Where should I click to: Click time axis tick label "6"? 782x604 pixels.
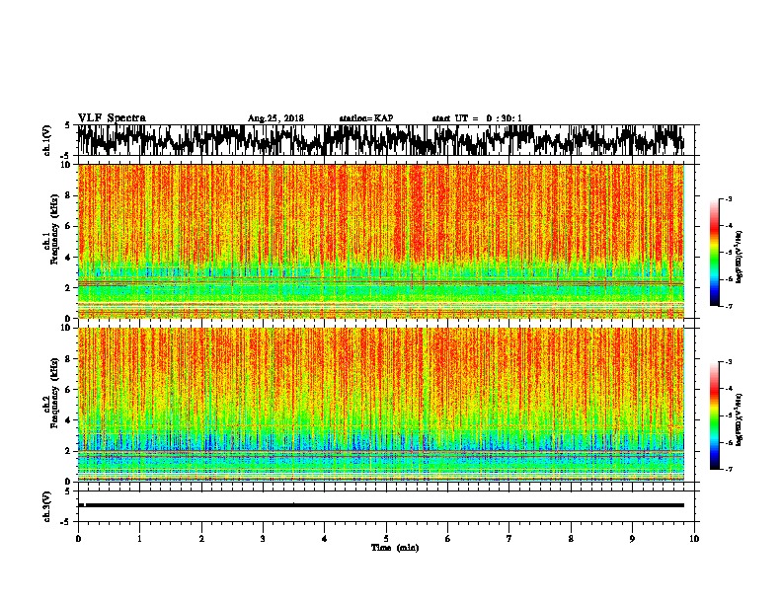448,539
